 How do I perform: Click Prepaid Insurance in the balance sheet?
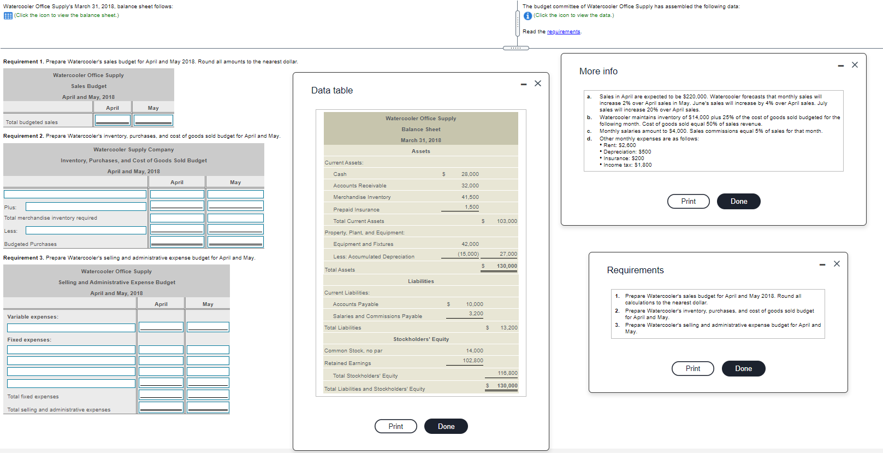point(356,210)
